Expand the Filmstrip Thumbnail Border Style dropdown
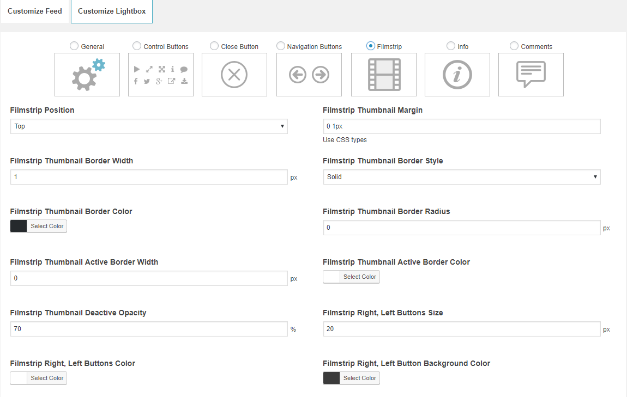This screenshot has height=397, width=627. click(x=462, y=177)
